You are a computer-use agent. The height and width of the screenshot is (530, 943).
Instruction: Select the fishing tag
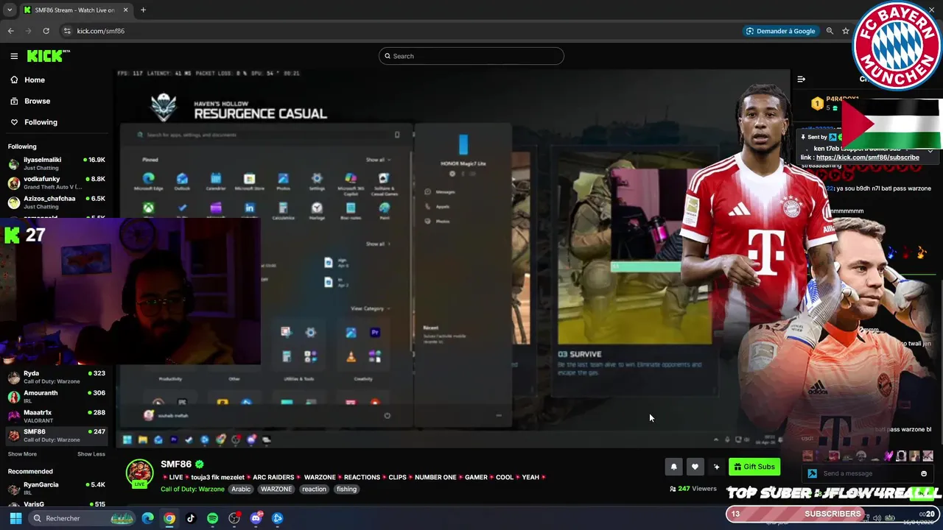tap(346, 490)
